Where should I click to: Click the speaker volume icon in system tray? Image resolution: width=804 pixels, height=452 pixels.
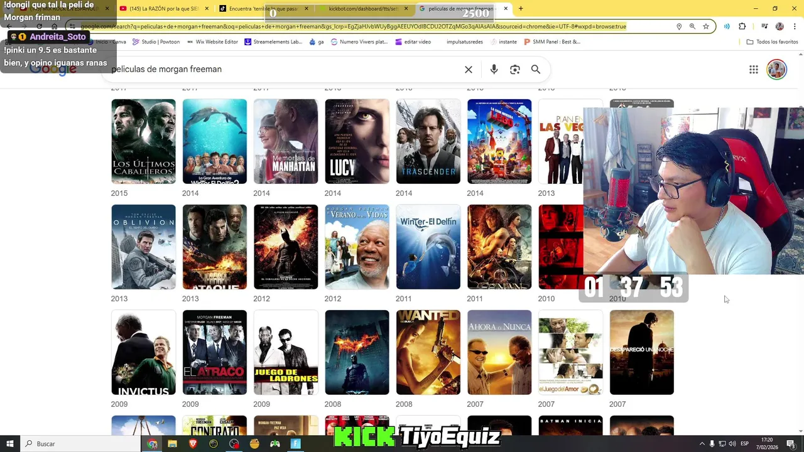coord(732,444)
